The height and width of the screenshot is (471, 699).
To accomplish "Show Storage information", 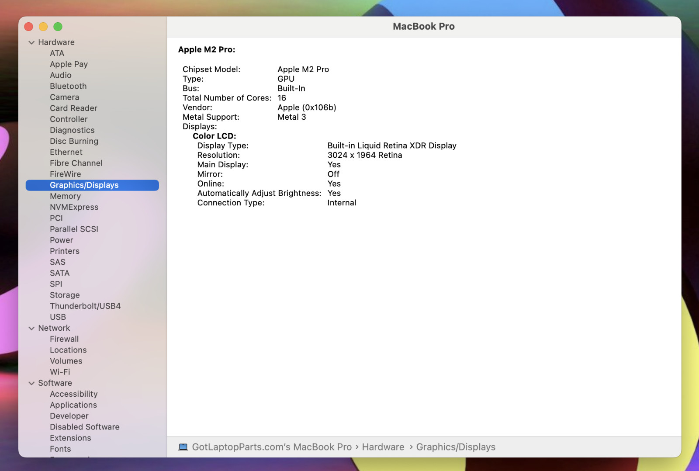I will pyautogui.click(x=65, y=295).
